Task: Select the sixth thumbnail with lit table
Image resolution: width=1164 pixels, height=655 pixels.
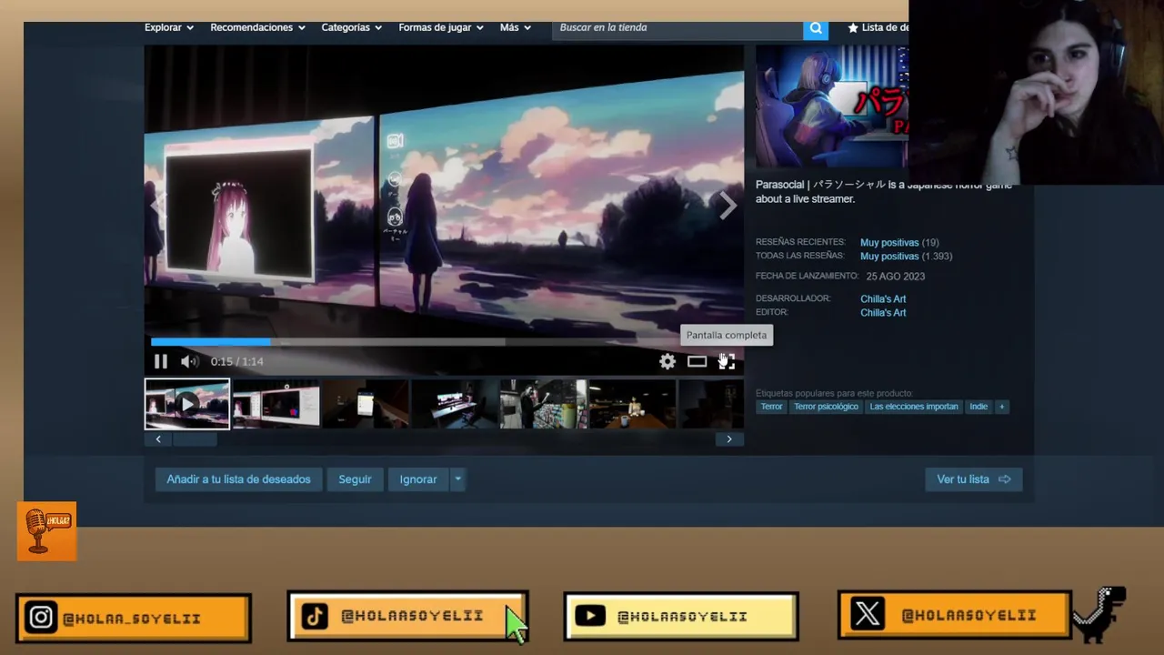Action: 632,404
